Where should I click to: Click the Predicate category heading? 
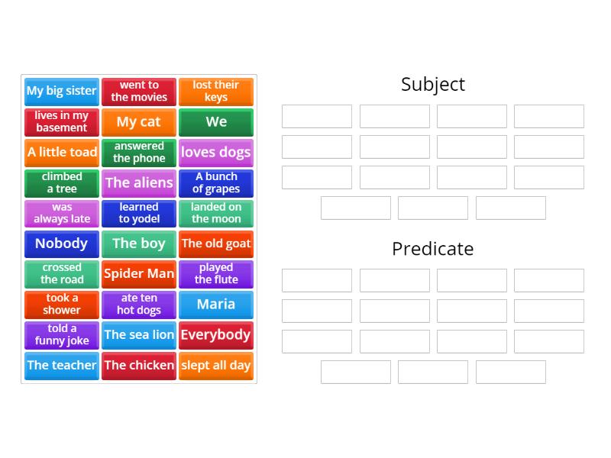(433, 249)
